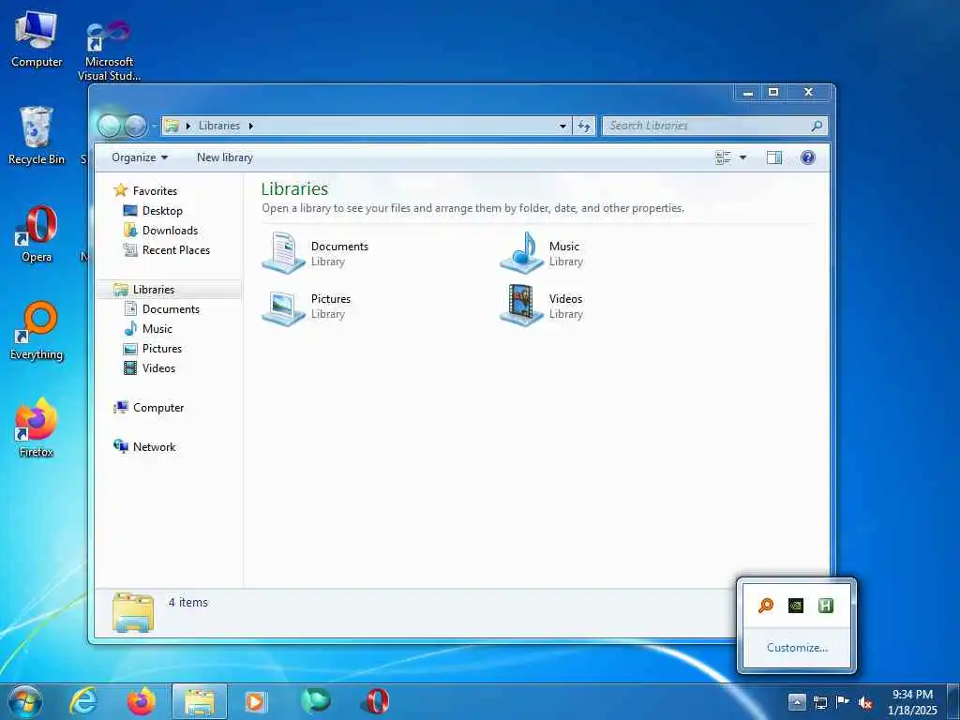Create a New library

coord(225,157)
